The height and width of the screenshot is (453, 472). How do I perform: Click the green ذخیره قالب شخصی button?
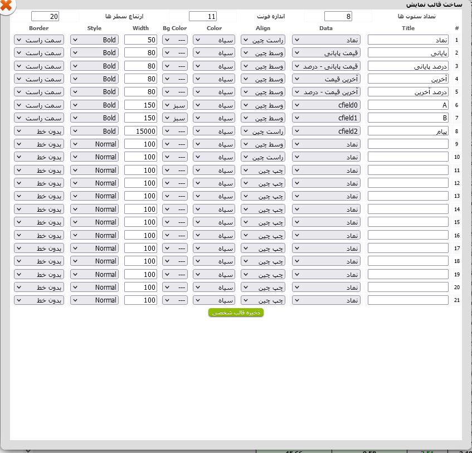[x=236, y=313]
